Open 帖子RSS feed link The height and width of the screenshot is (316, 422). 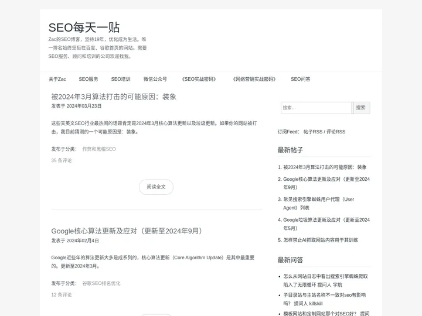point(313,132)
